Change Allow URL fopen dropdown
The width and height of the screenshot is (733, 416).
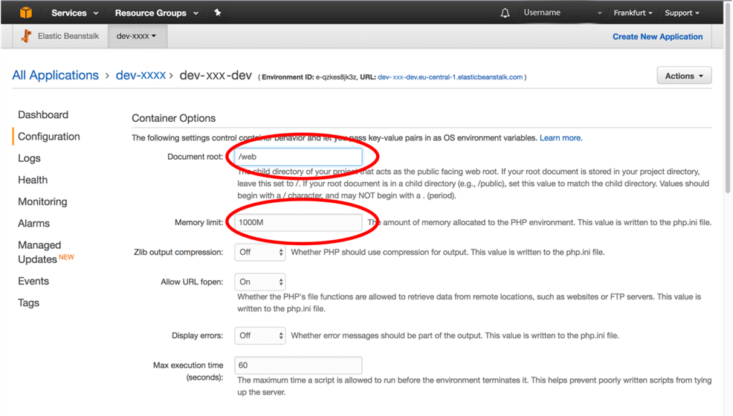(x=259, y=282)
